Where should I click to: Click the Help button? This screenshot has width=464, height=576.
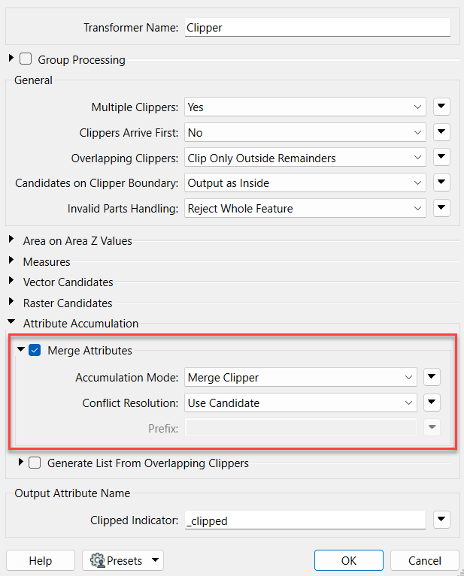tap(41, 560)
